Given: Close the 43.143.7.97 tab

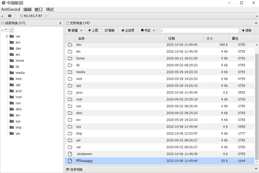Looking at the screenshot, I should (x=46, y=16).
